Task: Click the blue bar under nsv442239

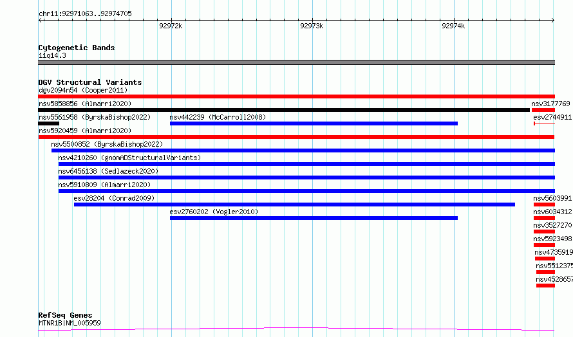Action: click(314, 123)
